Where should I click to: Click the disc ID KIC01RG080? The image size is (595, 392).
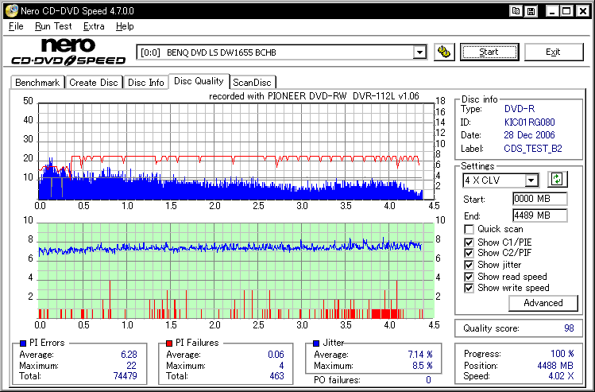click(529, 122)
